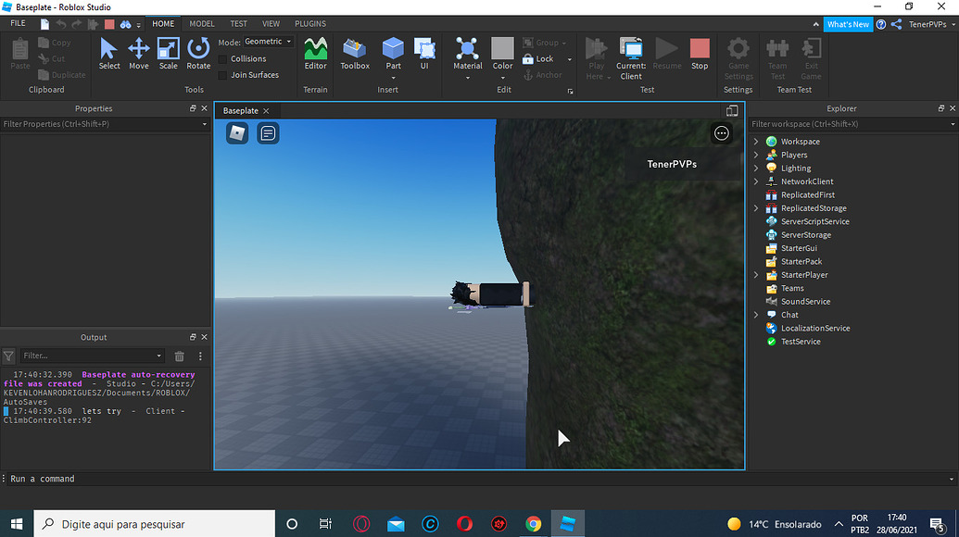
Task: Insert a Part
Action: (x=393, y=55)
